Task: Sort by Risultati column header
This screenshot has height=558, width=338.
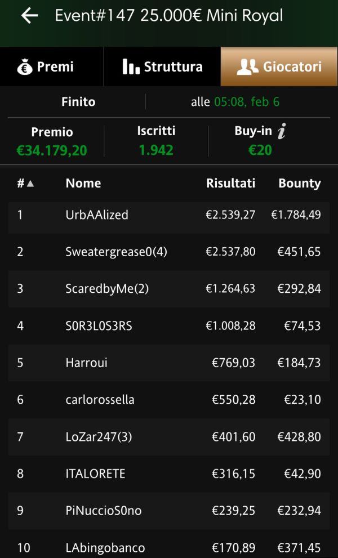Action: (230, 183)
